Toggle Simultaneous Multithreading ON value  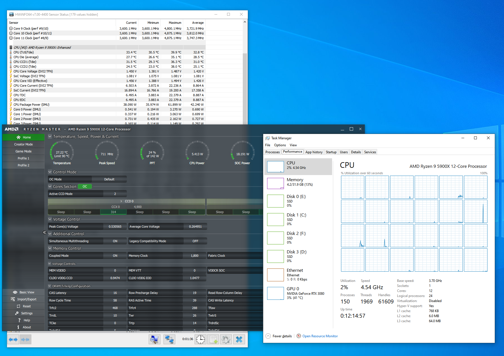(x=115, y=241)
